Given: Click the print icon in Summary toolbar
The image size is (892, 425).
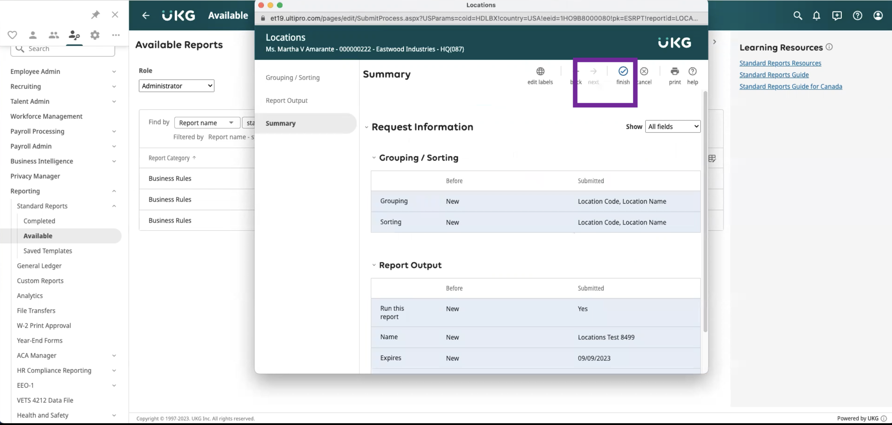Looking at the screenshot, I should [674, 71].
